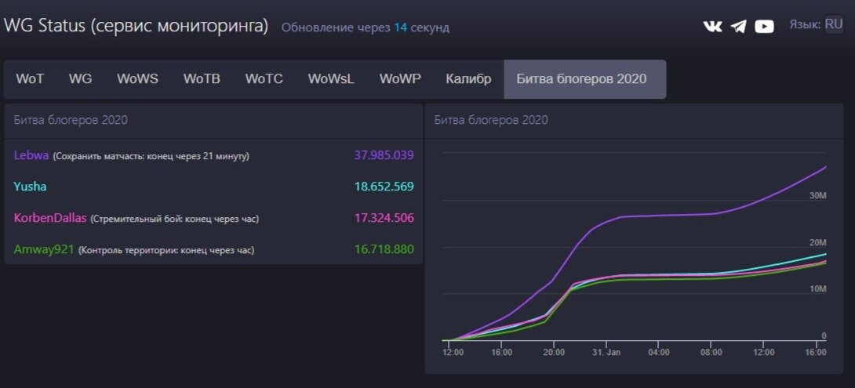Click KorbenDallas score 17.324.506
The image size is (855, 388).
384,218
